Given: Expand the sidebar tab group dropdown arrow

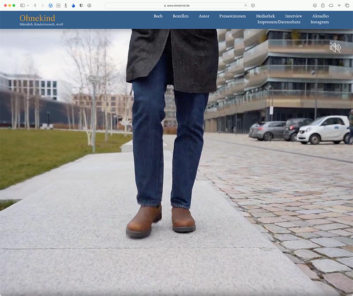Looking at the screenshot, I should click(x=28, y=5).
